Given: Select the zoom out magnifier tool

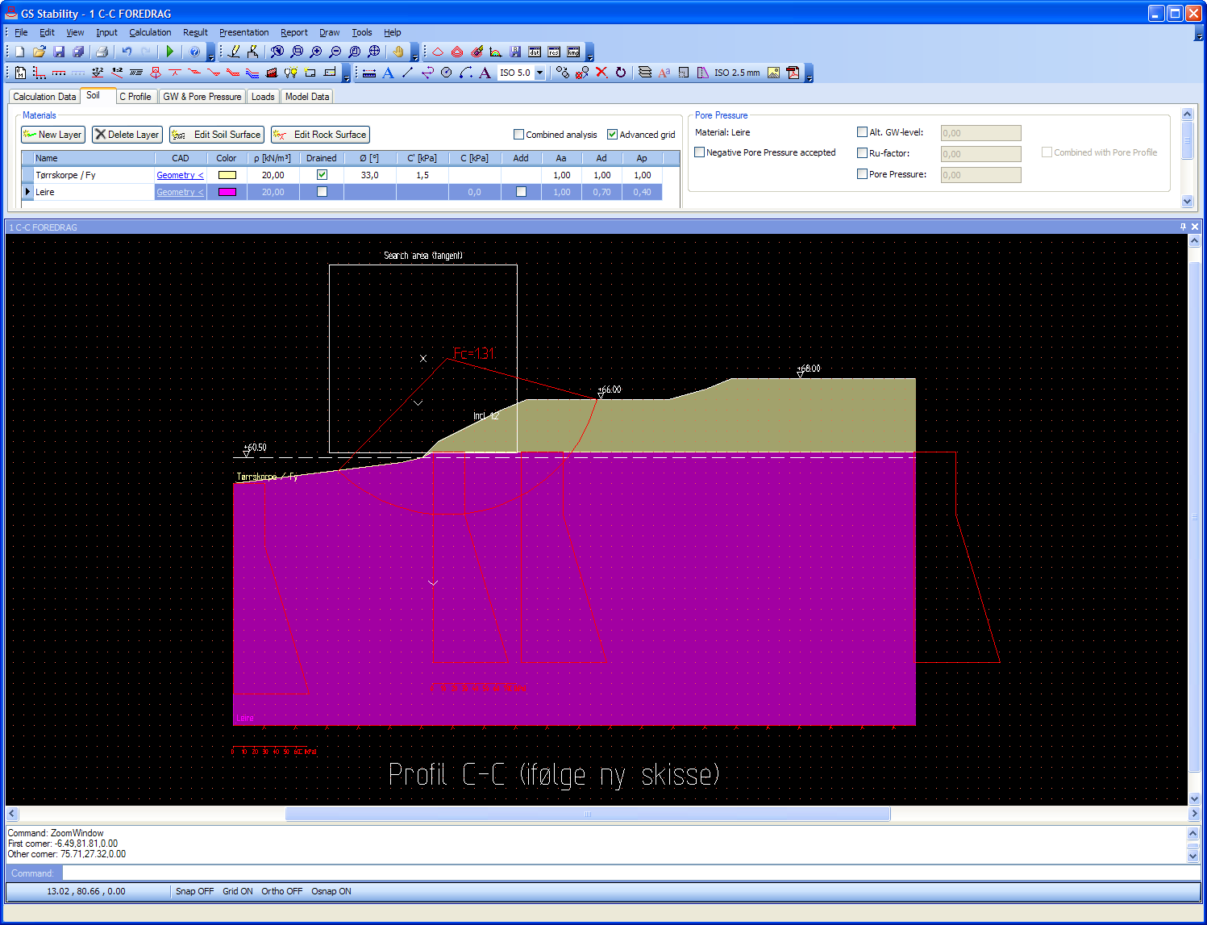Looking at the screenshot, I should pos(335,52).
